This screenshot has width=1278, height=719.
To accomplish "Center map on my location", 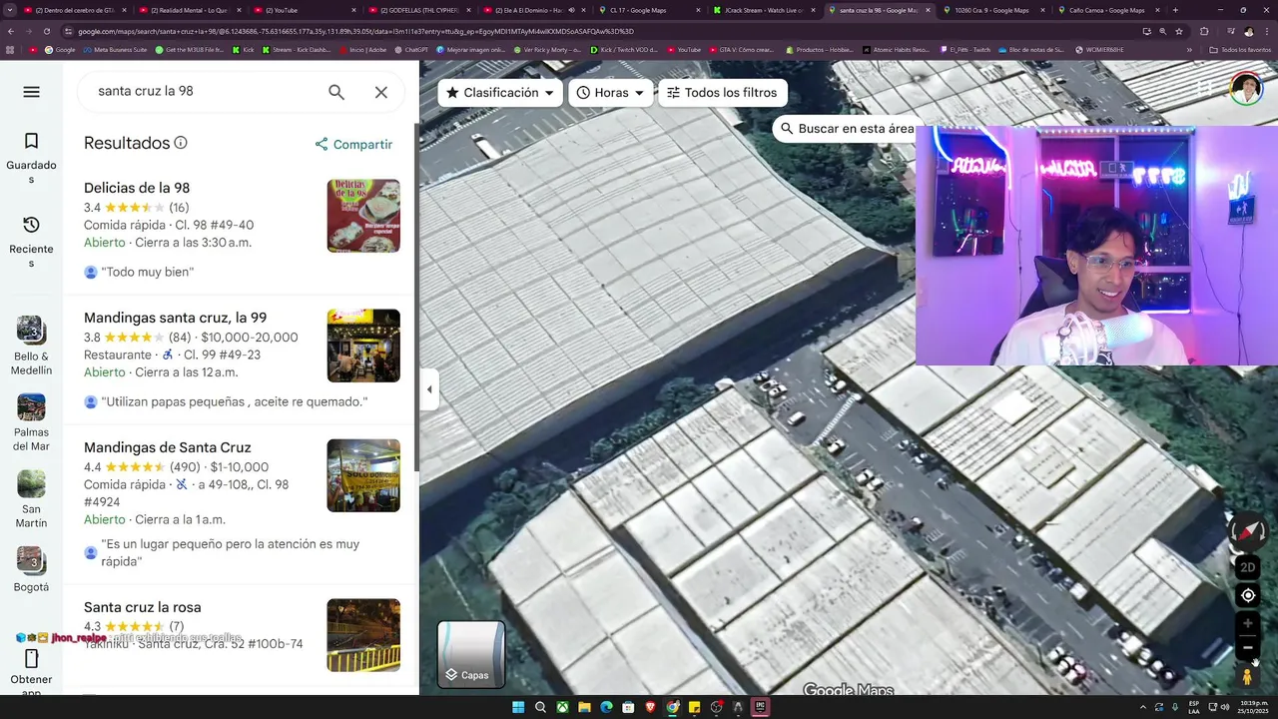I will 1247,596.
